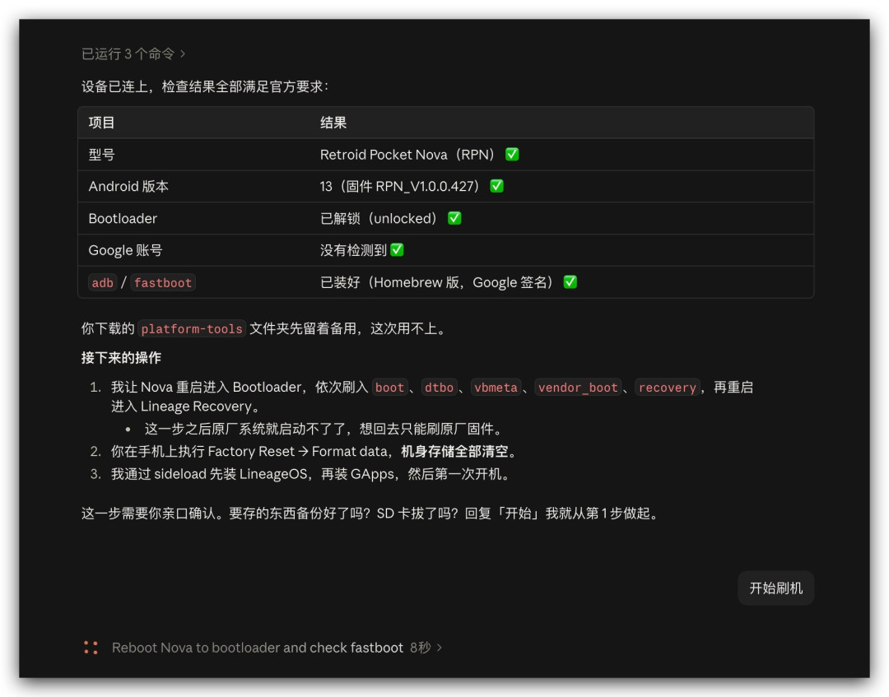Click the bold 机身存储全部清空 text
Screen dimensions: 889x697
click(x=454, y=451)
